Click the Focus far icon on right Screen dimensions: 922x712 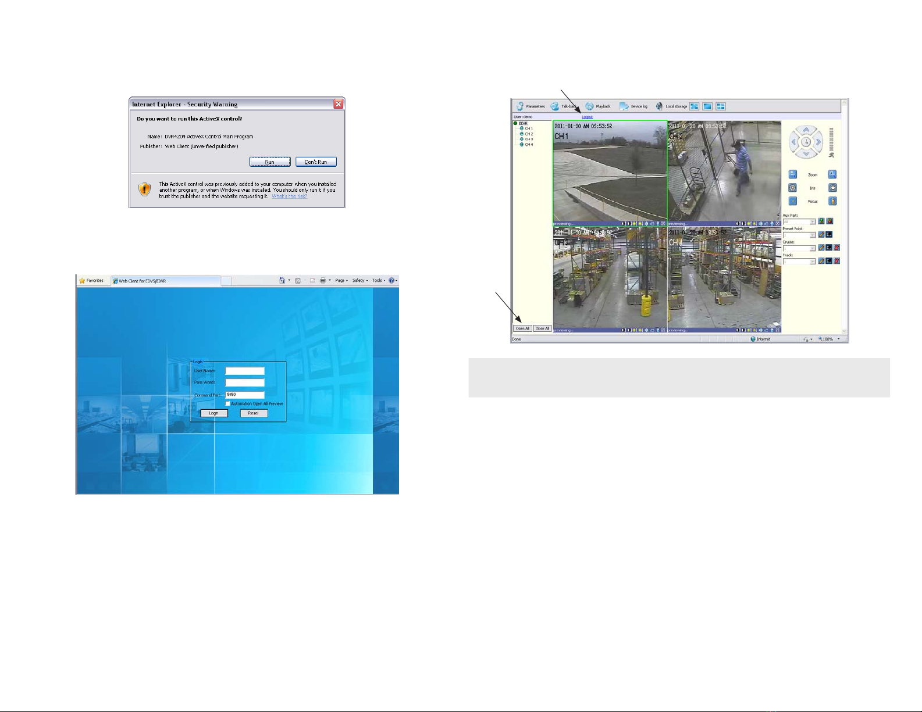[832, 201]
